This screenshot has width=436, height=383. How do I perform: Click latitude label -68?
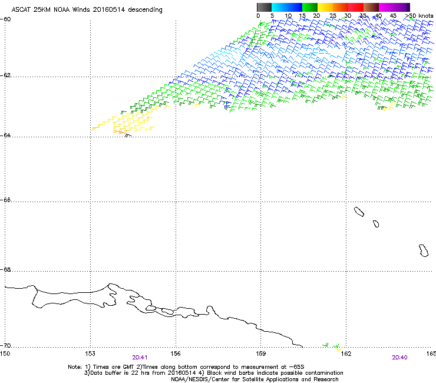[5, 269]
